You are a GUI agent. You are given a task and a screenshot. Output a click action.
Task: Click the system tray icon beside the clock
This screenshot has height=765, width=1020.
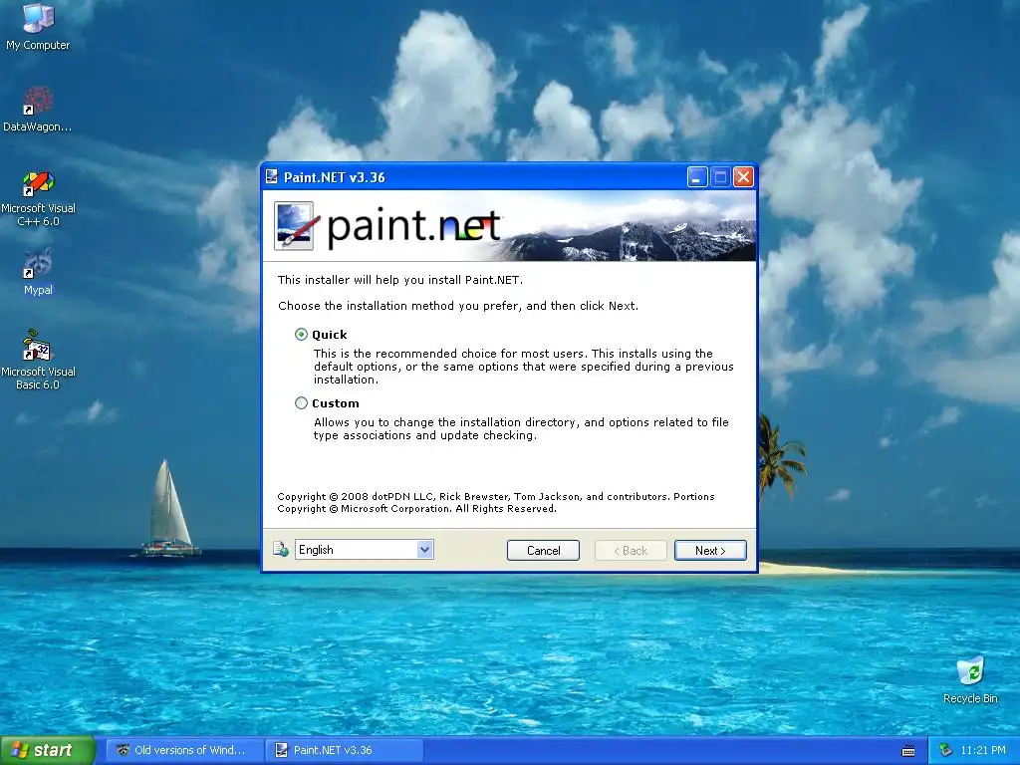[945, 750]
